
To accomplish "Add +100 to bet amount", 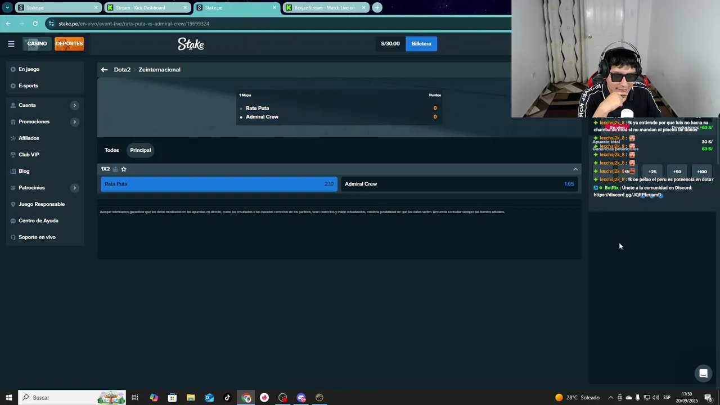I will (x=702, y=172).
